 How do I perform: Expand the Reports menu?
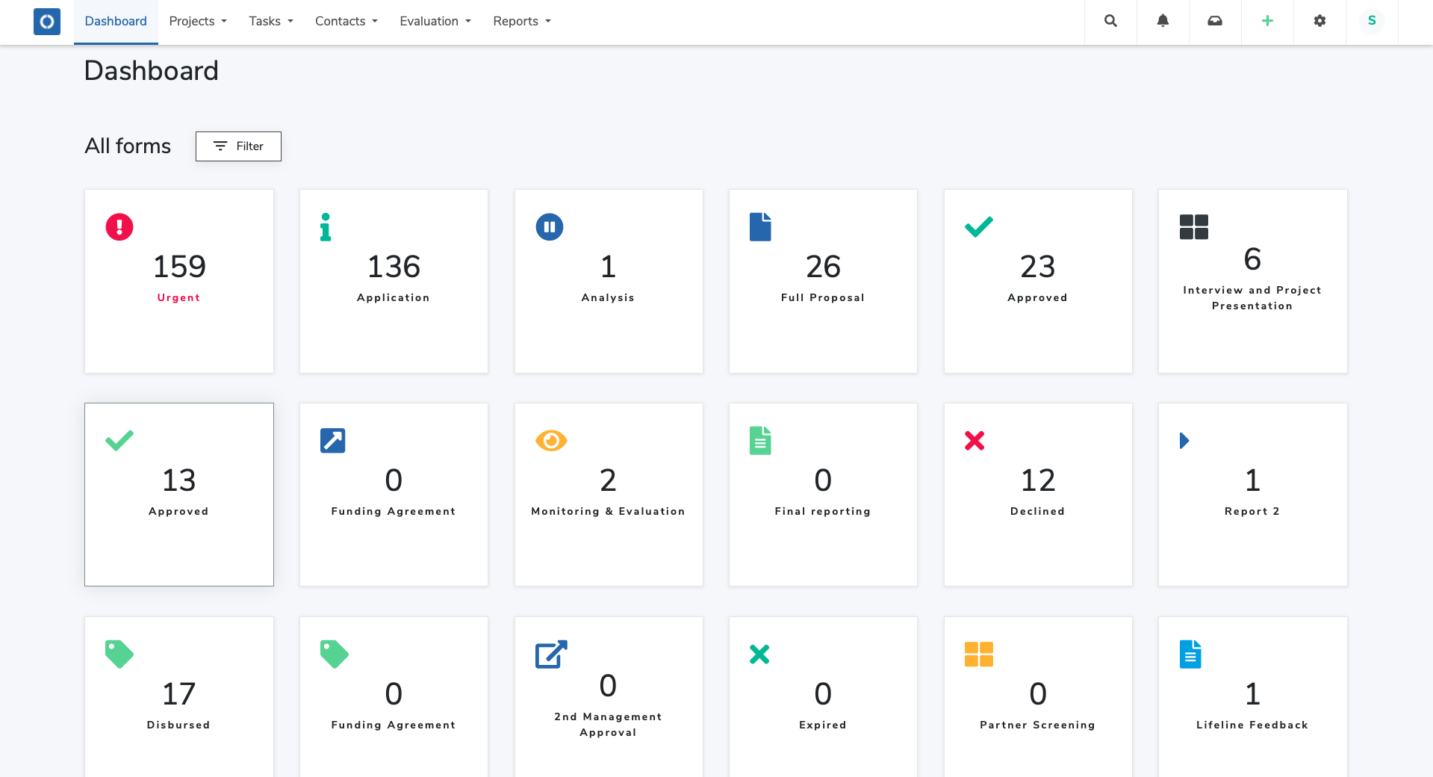520,22
